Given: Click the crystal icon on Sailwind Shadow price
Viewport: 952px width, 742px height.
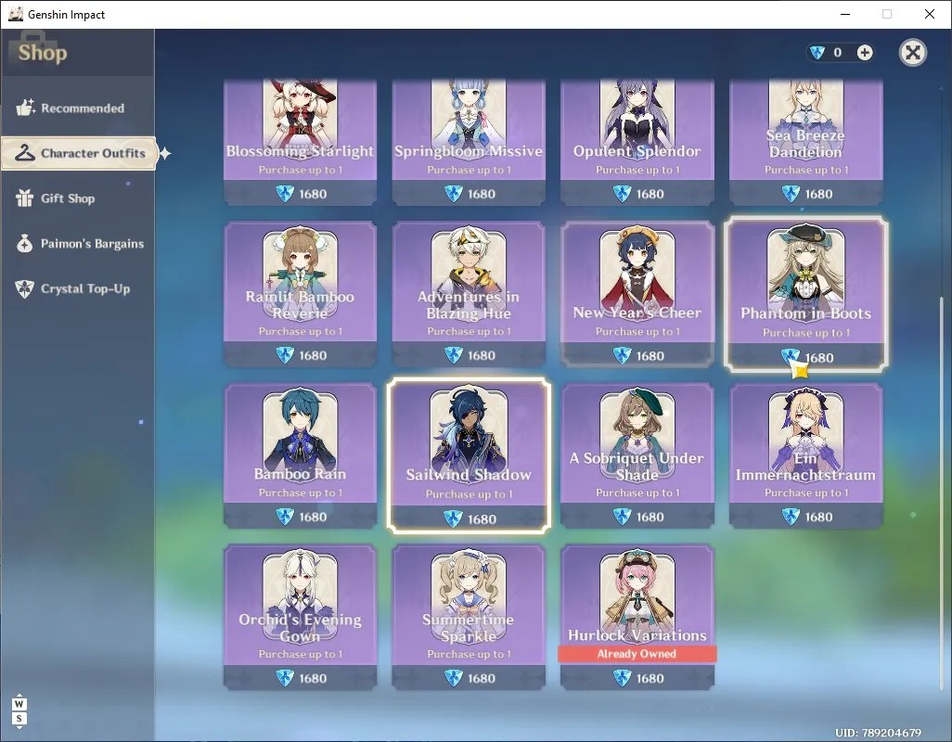Looking at the screenshot, I should click(454, 518).
